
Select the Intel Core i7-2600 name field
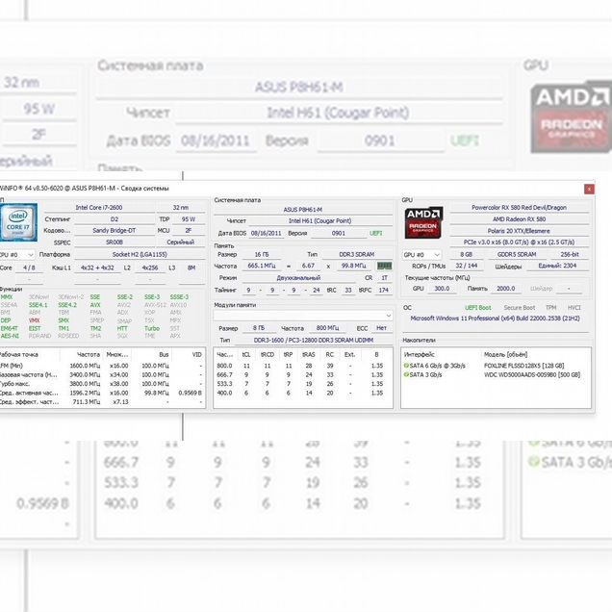pyautogui.click(x=99, y=208)
